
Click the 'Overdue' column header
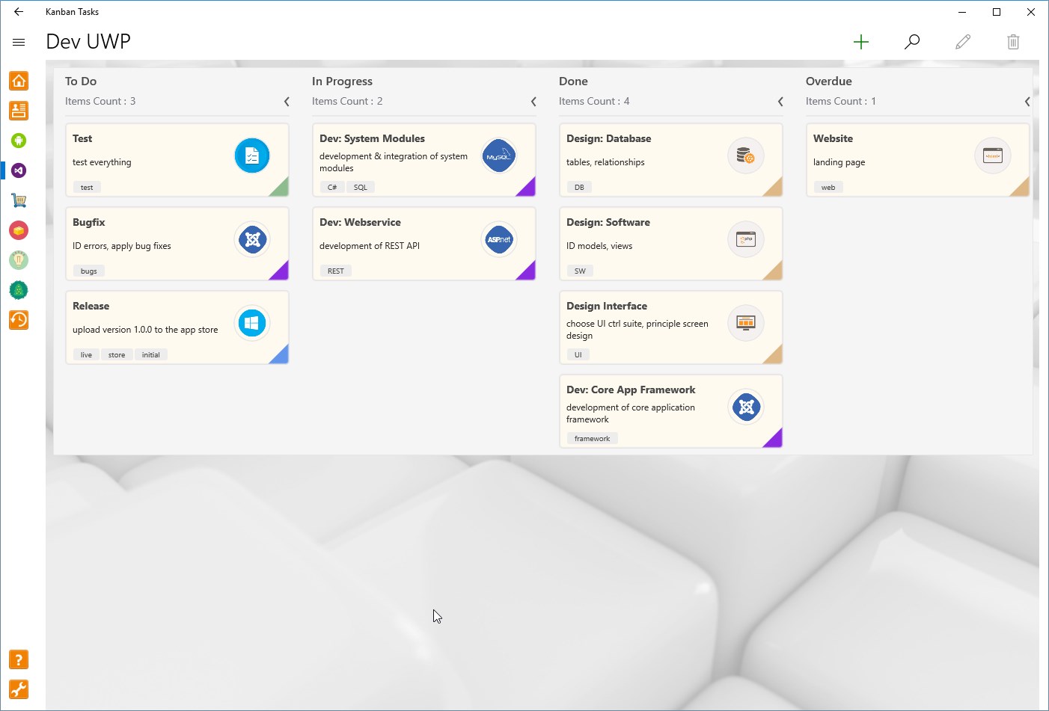point(829,81)
